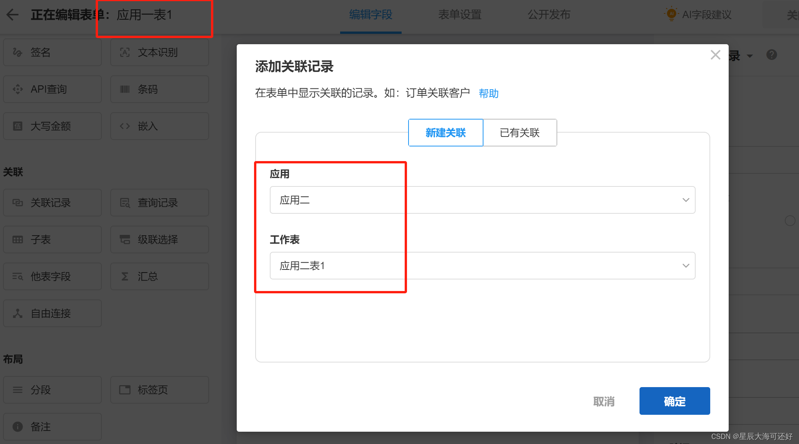Choose the 汇总 rollup field icon
The height and width of the screenshot is (444, 799).
pyautogui.click(x=125, y=276)
